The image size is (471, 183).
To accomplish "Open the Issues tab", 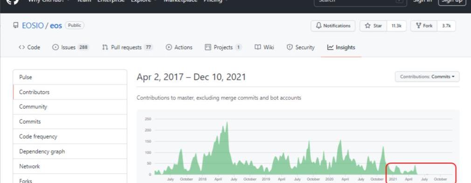I will click(70, 47).
